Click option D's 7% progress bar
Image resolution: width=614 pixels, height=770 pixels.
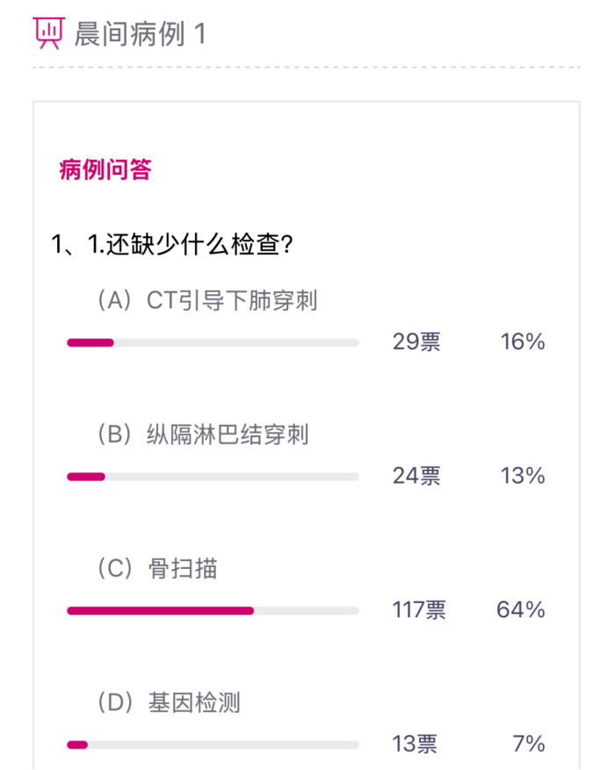pyautogui.click(x=213, y=745)
